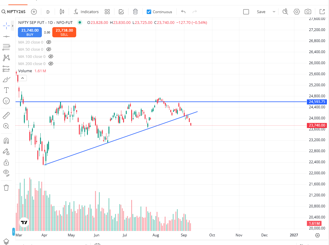Toggle magnet mode

click(6, 141)
